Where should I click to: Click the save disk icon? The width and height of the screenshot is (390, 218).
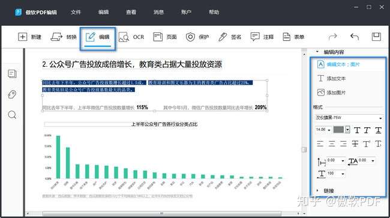[x=376, y=37]
